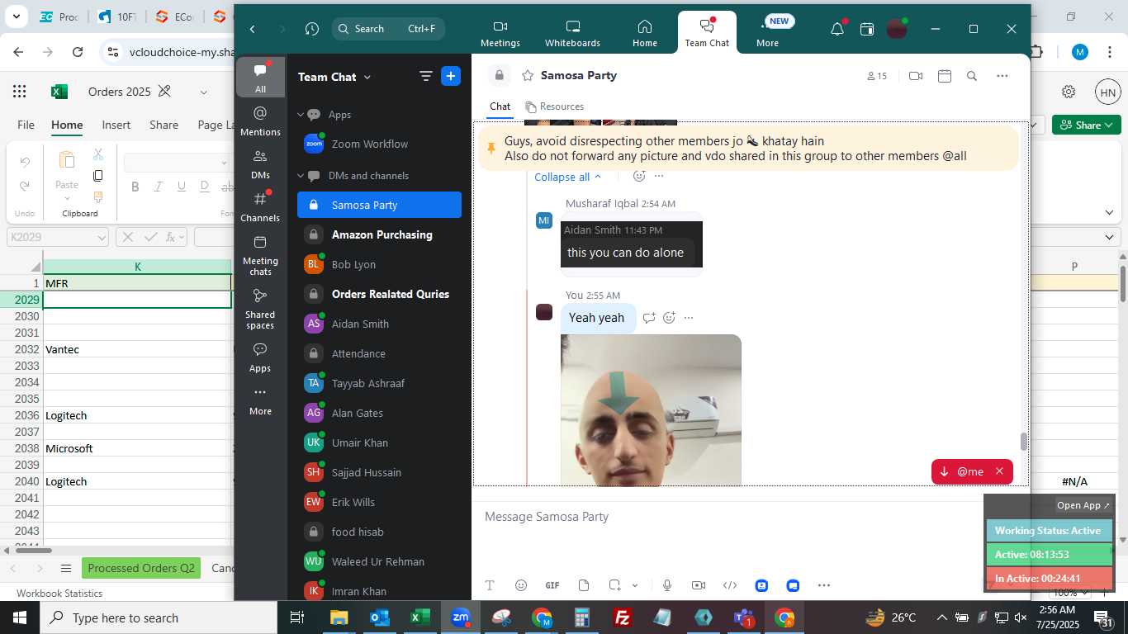Start video meeting with Samosa Party
The width and height of the screenshot is (1128, 634).
tap(915, 76)
